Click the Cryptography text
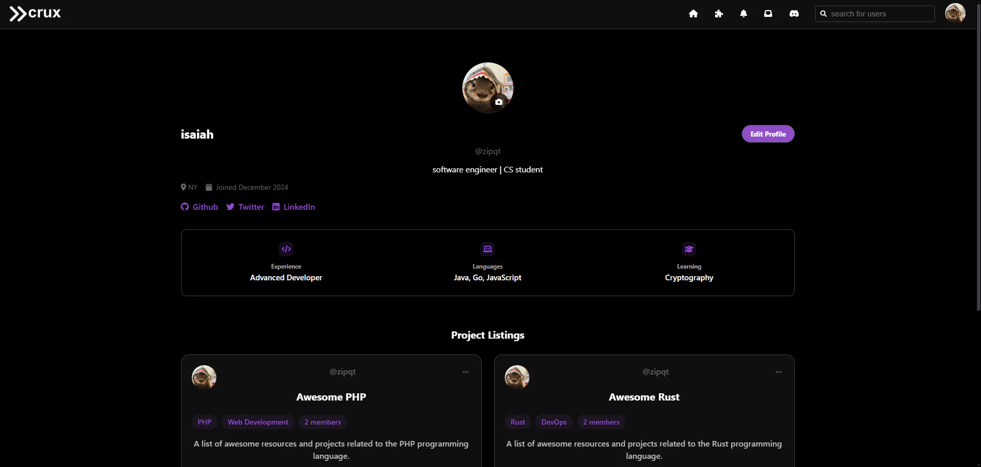981x467 pixels. pyautogui.click(x=689, y=278)
